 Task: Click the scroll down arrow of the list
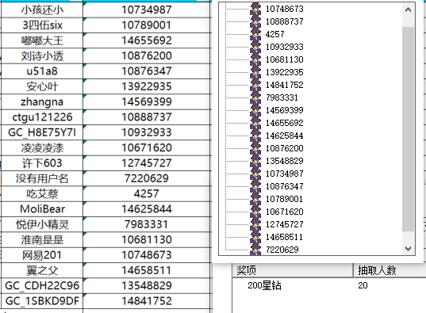pos(408,248)
